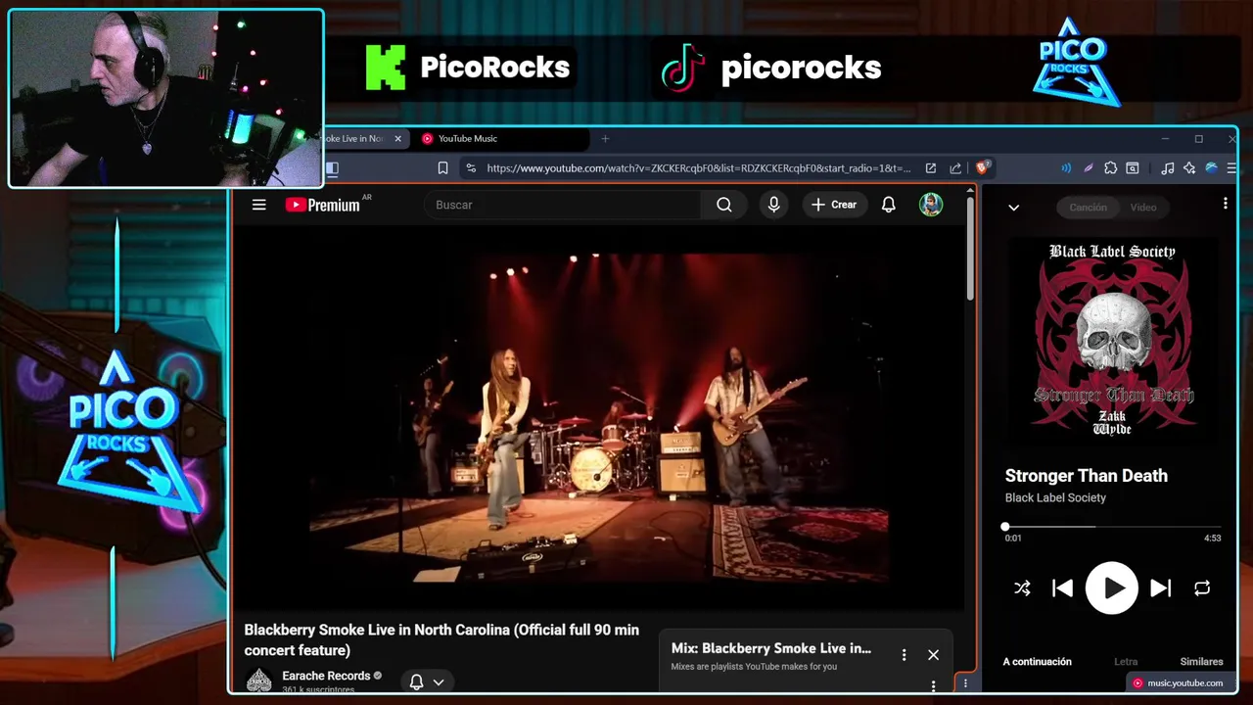This screenshot has width=1253, height=705.
Task: Open browser extensions puzzle icon
Action: pos(1111,168)
